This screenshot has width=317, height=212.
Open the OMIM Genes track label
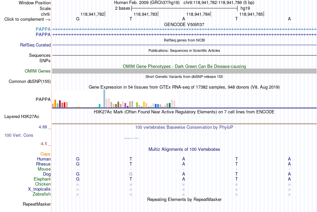coord(38,71)
